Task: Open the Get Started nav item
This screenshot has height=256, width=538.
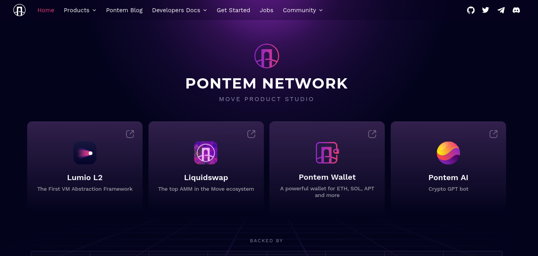Action: pyautogui.click(x=233, y=10)
